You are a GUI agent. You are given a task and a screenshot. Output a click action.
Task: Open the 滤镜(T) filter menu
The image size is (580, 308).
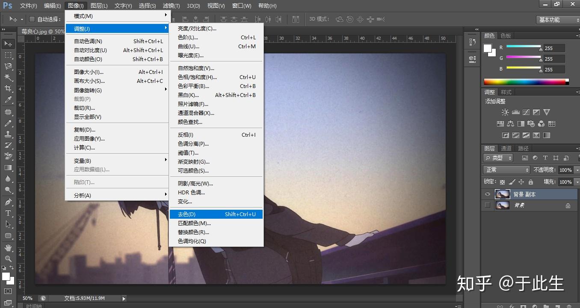pyautogui.click(x=171, y=6)
